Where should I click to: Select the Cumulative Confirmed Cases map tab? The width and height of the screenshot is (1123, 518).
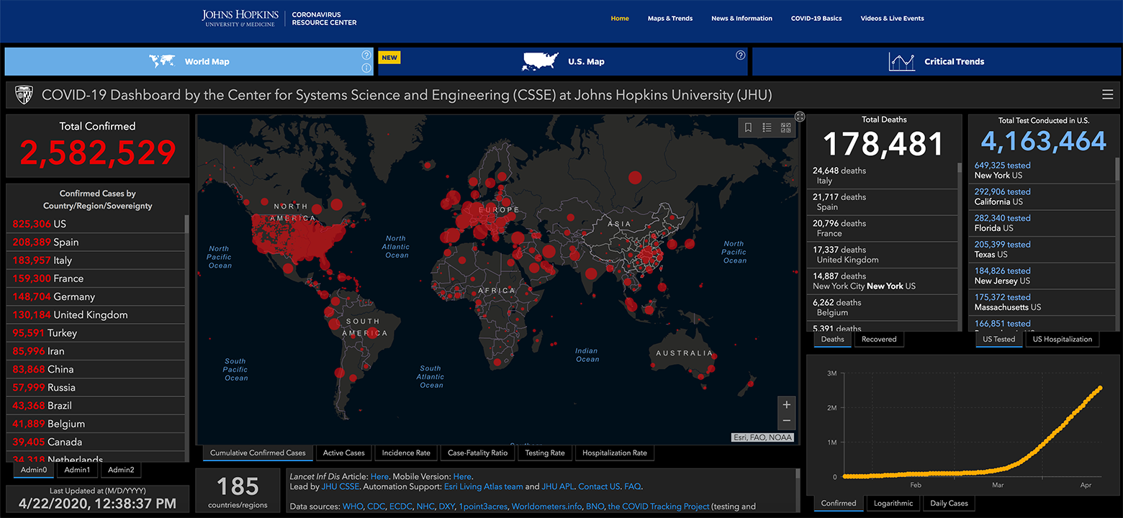coord(258,453)
